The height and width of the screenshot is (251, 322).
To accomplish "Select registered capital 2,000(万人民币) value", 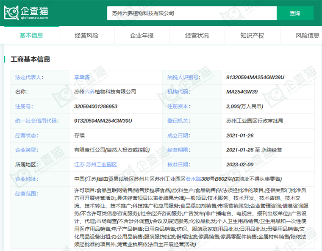I will [244, 106].
